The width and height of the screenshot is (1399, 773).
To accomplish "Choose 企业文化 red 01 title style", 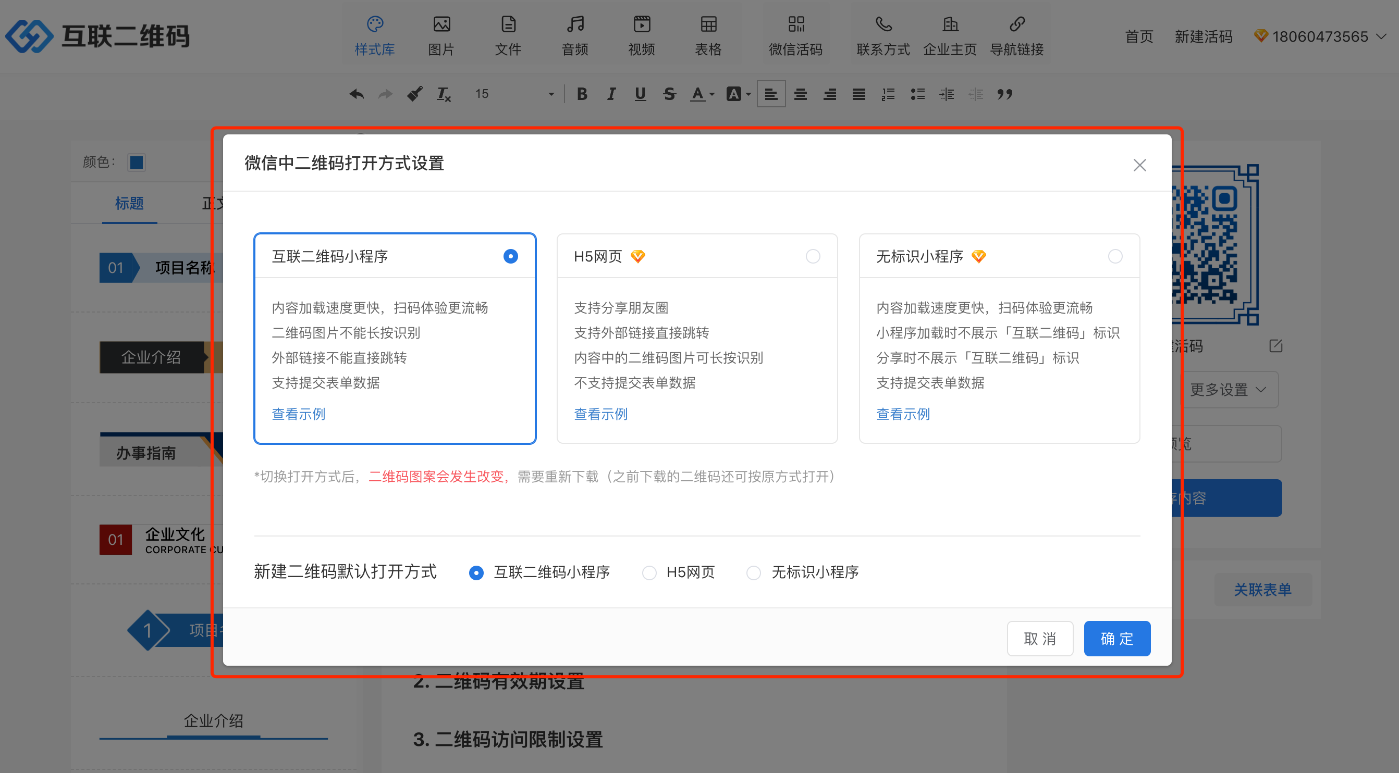I will point(161,540).
